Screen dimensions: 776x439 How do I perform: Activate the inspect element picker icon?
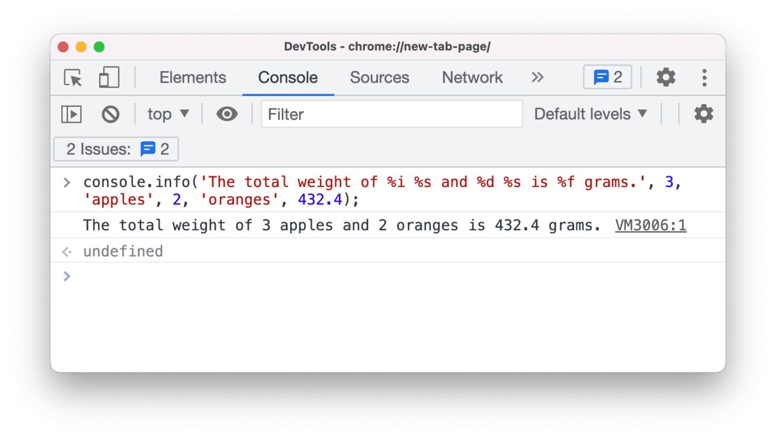point(73,78)
